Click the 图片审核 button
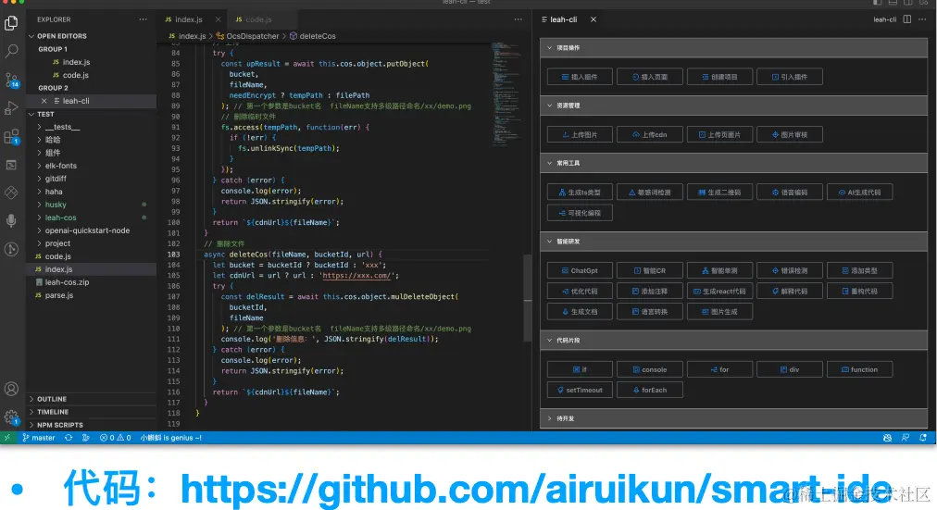The height and width of the screenshot is (510, 937). coord(790,134)
